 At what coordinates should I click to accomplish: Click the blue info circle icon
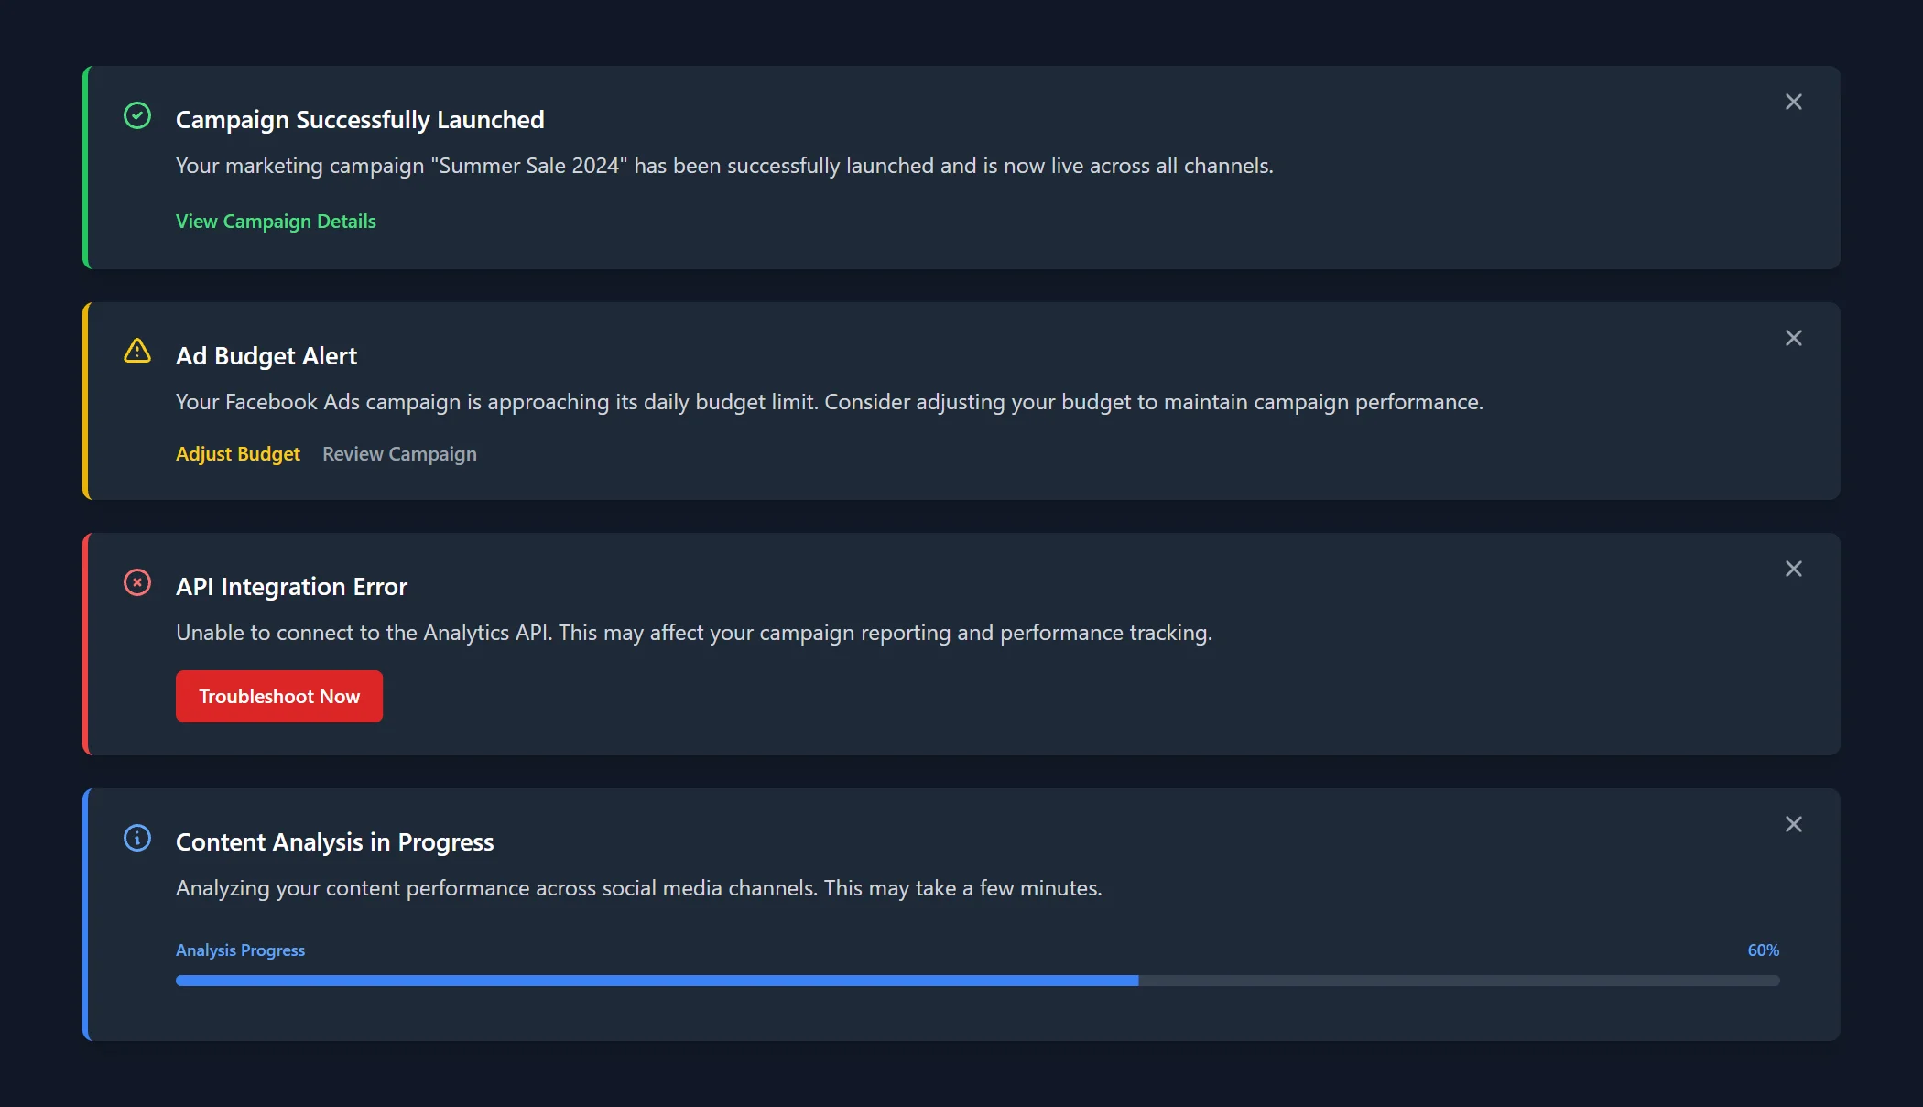137,838
